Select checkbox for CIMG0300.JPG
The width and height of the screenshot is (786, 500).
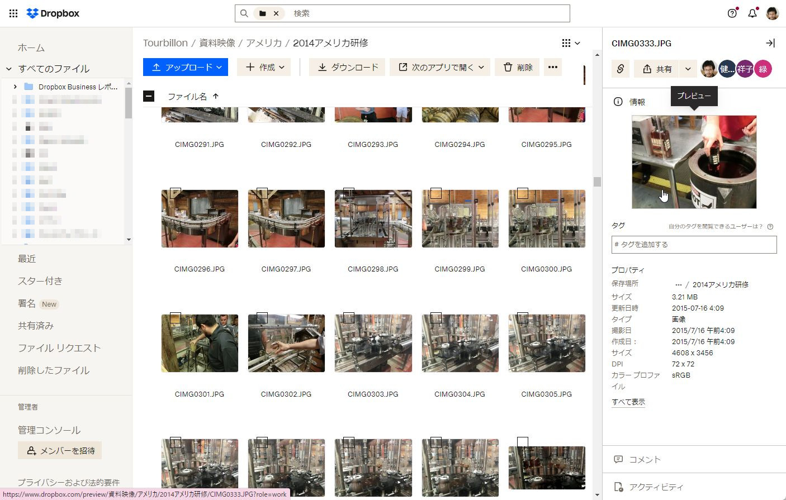pyautogui.click(x=523, y=193)
